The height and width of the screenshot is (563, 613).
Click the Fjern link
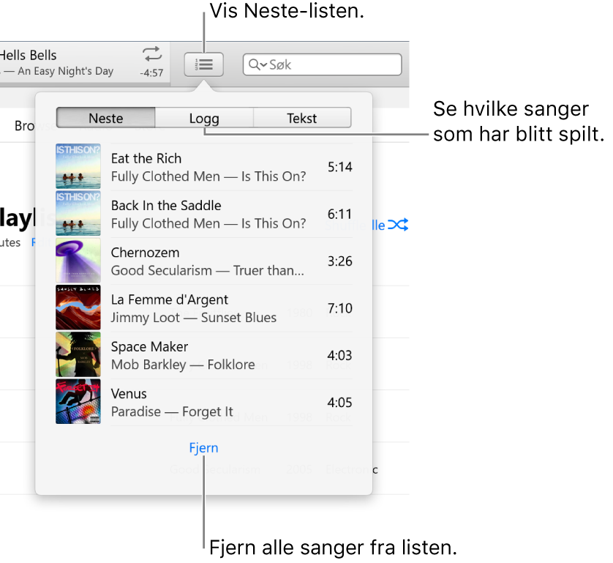(x=203, y=447)
